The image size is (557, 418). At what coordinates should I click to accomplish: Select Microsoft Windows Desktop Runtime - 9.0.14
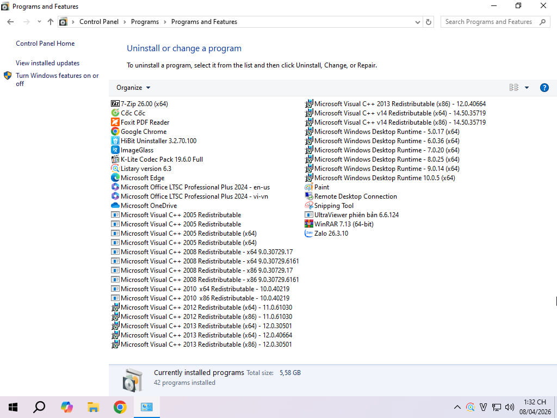pos(382,169)
